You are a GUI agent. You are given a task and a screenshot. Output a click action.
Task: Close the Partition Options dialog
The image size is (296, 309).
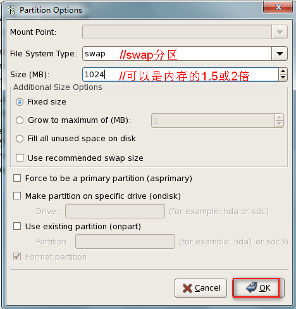tap(278, 8)
